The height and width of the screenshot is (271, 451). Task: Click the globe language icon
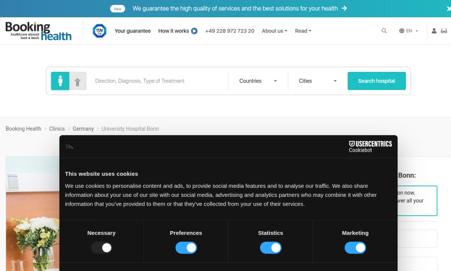pos(402,31)
